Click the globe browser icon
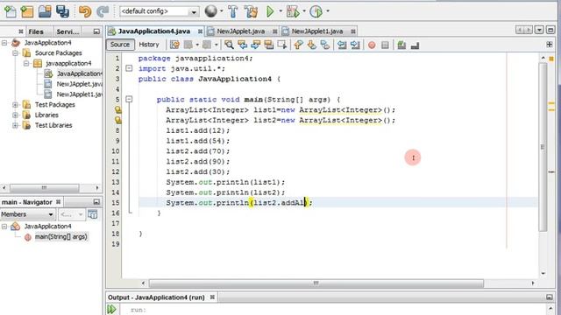This screenshot has width=561, height=315. coord(210,11)
